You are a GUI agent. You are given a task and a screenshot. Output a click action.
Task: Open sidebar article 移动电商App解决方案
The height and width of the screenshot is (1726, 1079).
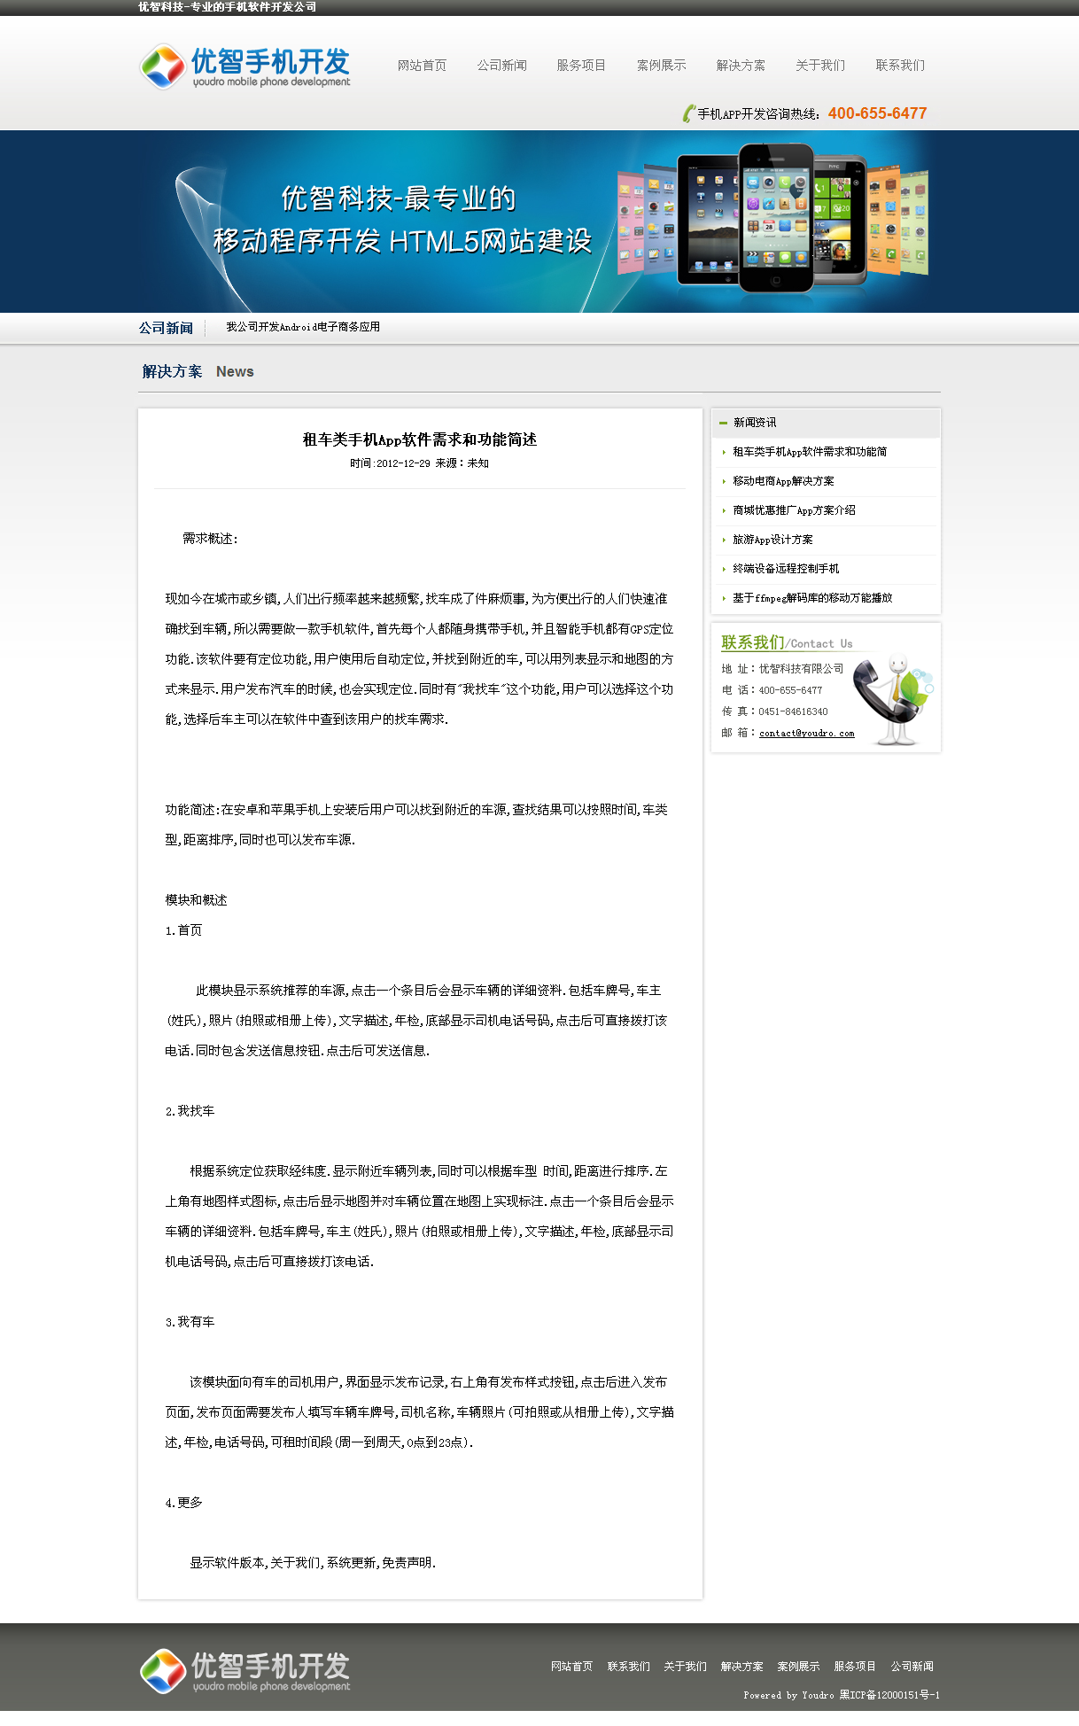(783, 481)
